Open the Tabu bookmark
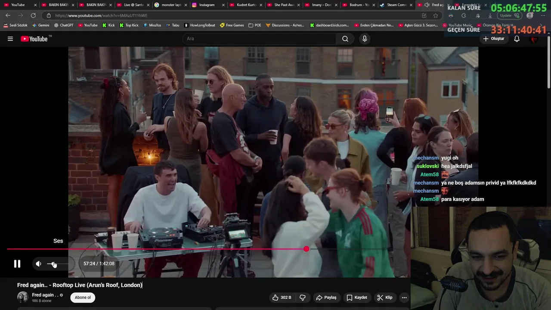The width and height of the screenshot is (551, 310). [173, 25]
